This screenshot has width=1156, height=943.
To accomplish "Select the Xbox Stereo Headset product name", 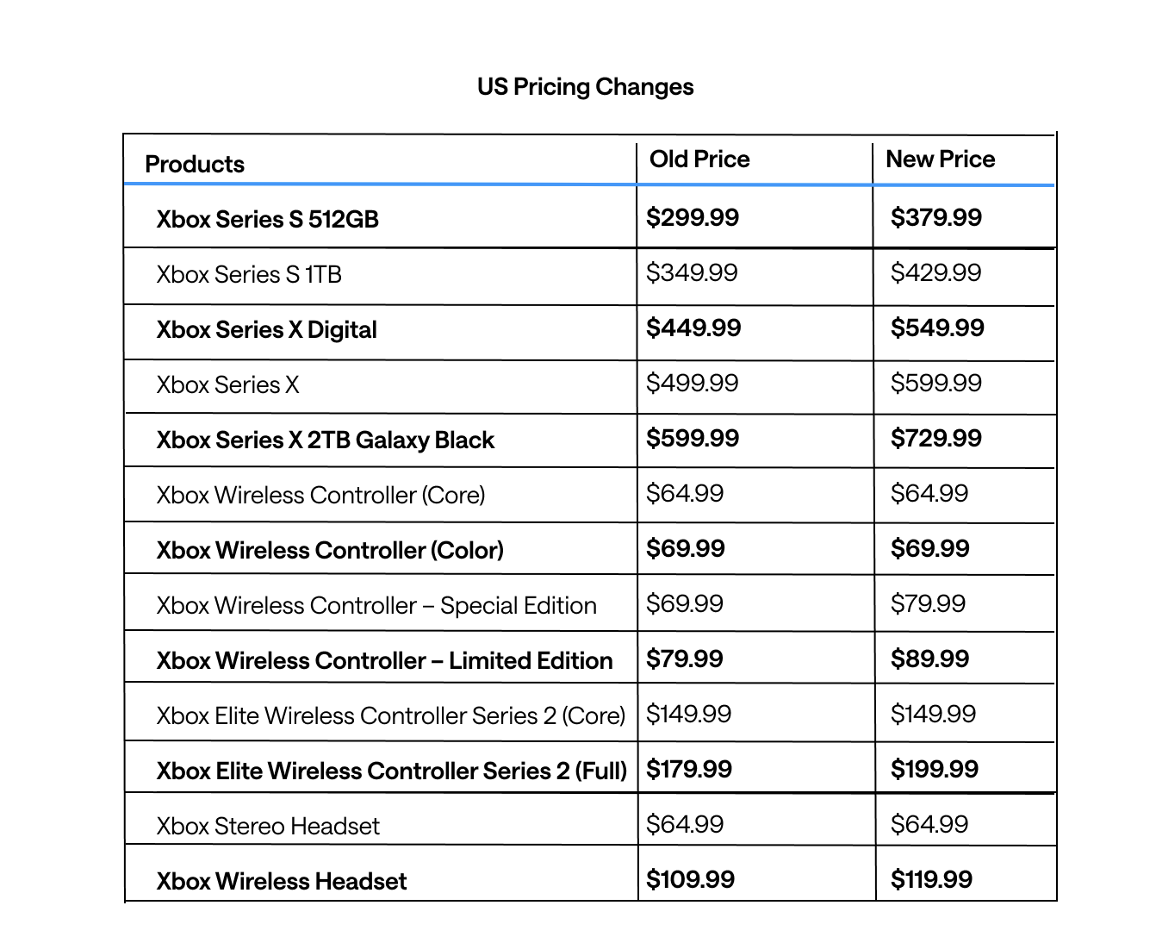I will coord(268,827).
